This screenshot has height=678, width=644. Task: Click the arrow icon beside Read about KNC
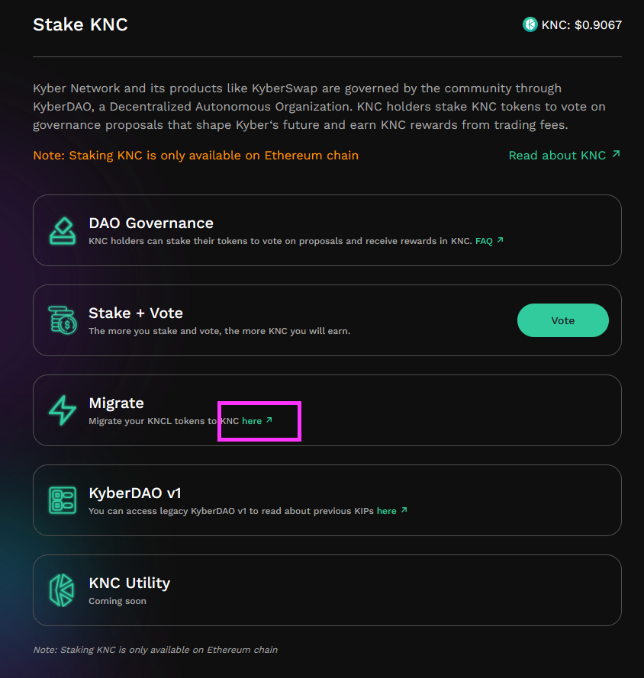pos(616,154)
